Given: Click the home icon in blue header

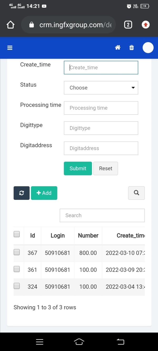Looking at the screenshot, I should [x=118, y=48].
